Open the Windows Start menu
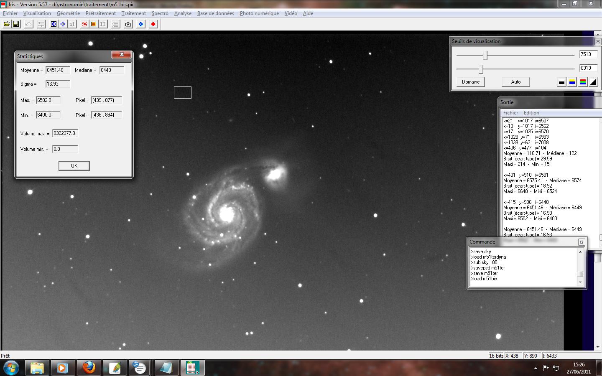The image size is (602, 376). point(11,368)
